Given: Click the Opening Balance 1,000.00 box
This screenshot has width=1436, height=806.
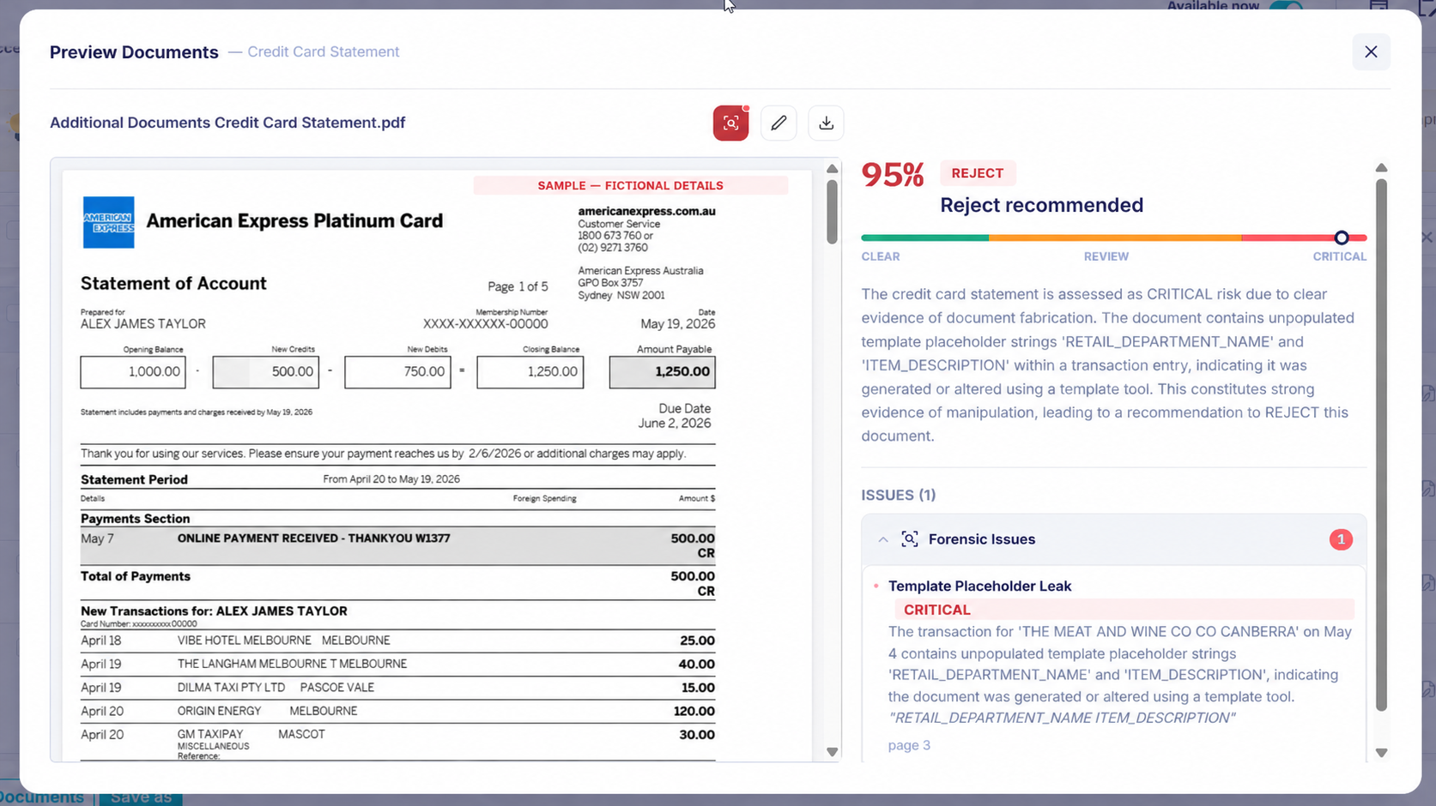Looking at the screenshot, I should coord(133,372).
